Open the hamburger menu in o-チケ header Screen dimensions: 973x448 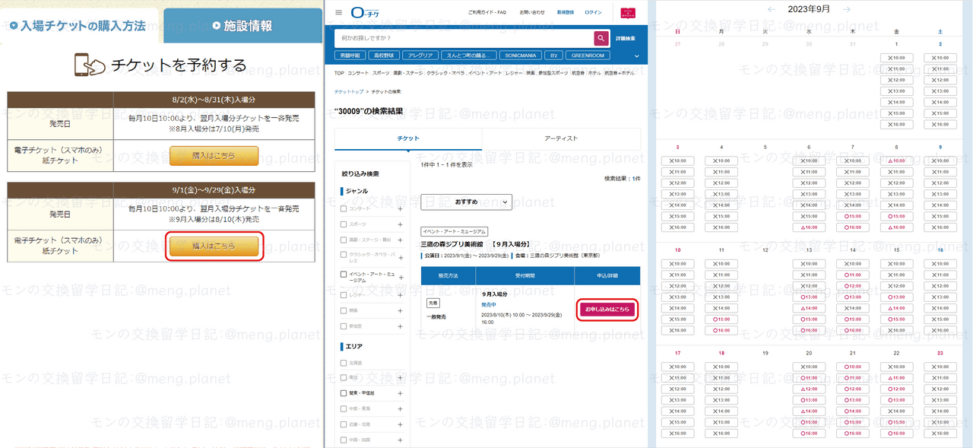pyautogui.click(x=339, y=12)
